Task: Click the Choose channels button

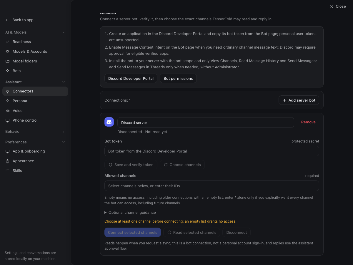Action: click(182, 165)
